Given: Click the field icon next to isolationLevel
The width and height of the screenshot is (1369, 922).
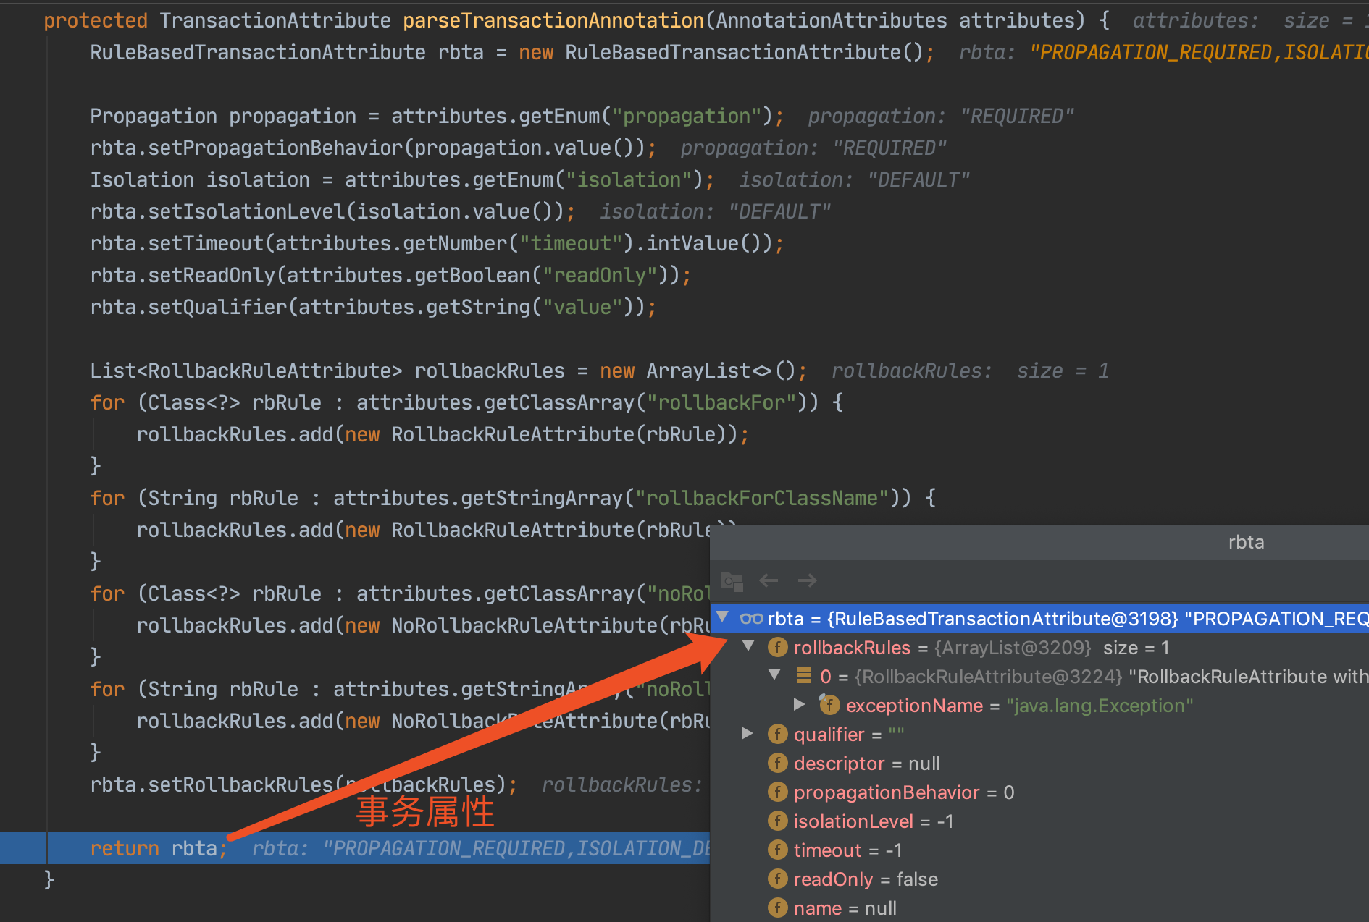Looking at the screenshot, I should [777, 821].
